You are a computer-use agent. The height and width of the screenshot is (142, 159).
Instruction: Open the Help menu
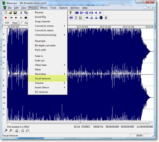coord(85,8)
